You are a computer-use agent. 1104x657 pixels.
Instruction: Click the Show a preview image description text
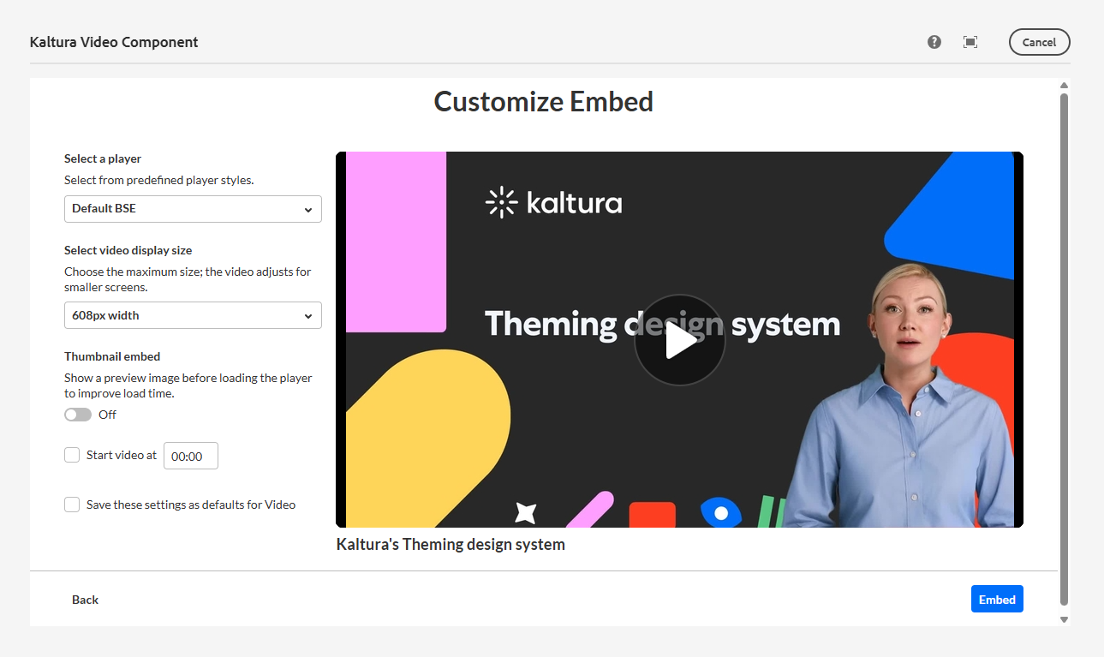pyautogui.click(x=188, y=385)
